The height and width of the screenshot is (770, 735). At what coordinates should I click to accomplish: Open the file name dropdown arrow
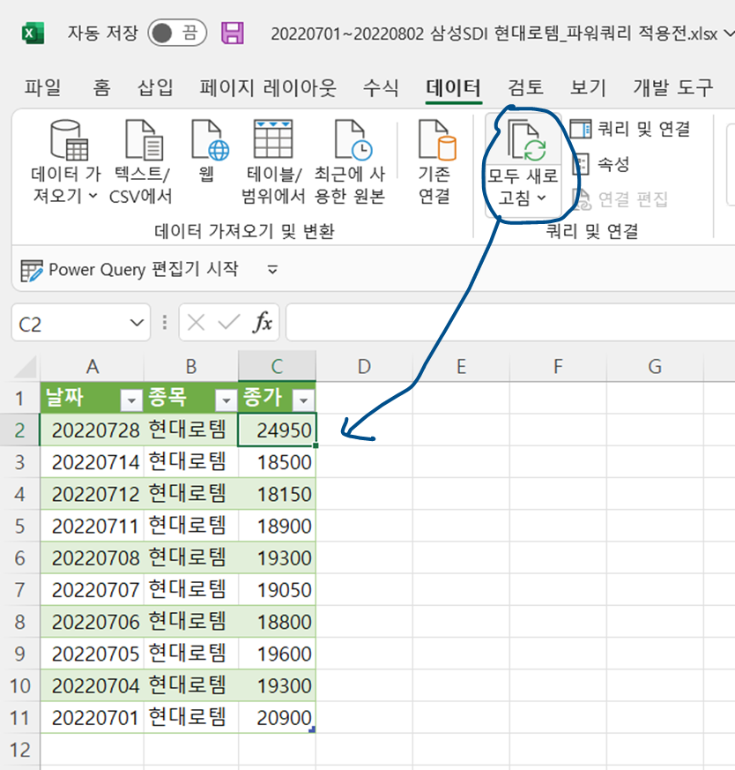click(729, 34)
